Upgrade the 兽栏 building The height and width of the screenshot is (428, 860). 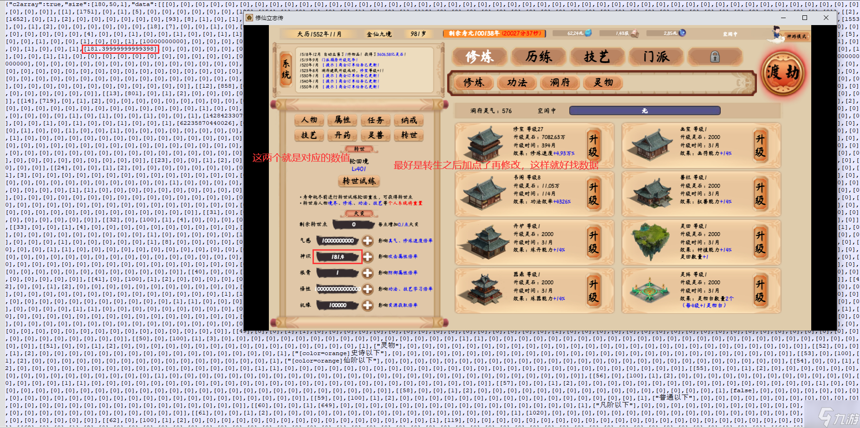pyautogui.click(x=760, y=194)
